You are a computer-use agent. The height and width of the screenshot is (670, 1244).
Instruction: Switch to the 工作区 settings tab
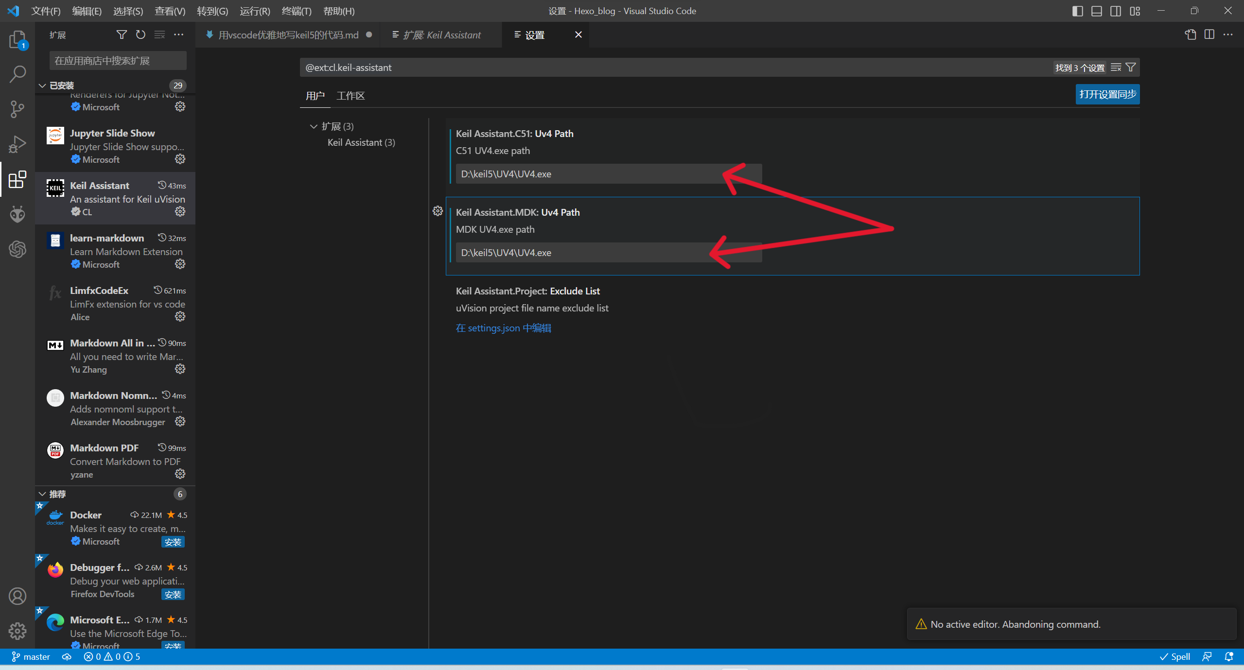click(350, 96)
